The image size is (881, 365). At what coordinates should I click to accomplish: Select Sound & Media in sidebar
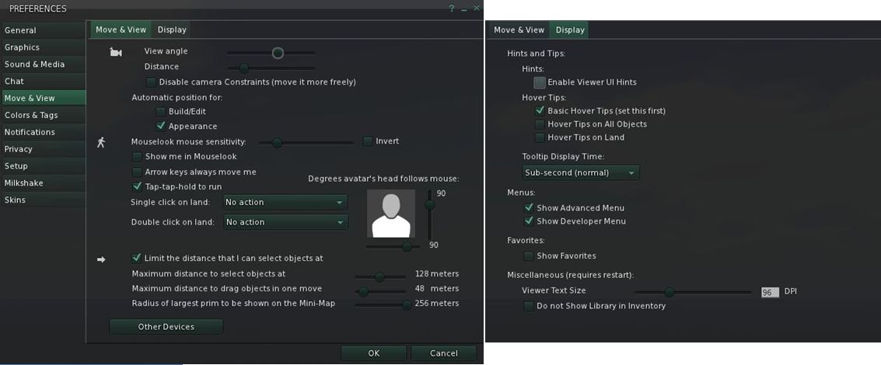click(35, 64)
